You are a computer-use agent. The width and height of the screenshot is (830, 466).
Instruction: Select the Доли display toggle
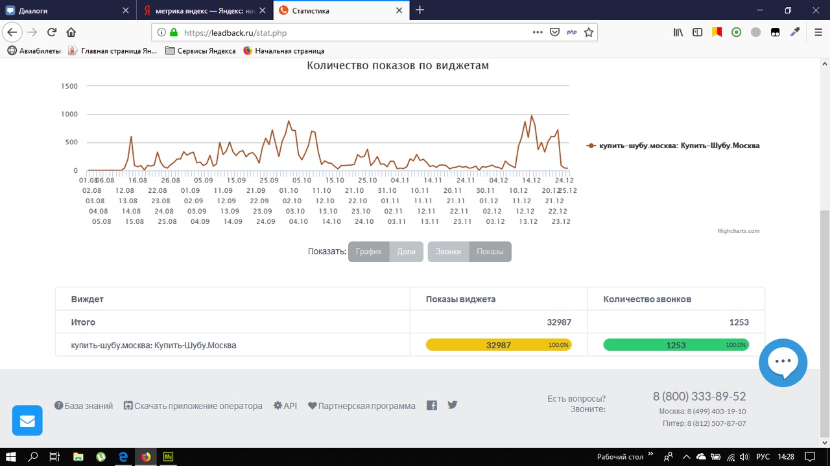point(407,252)
